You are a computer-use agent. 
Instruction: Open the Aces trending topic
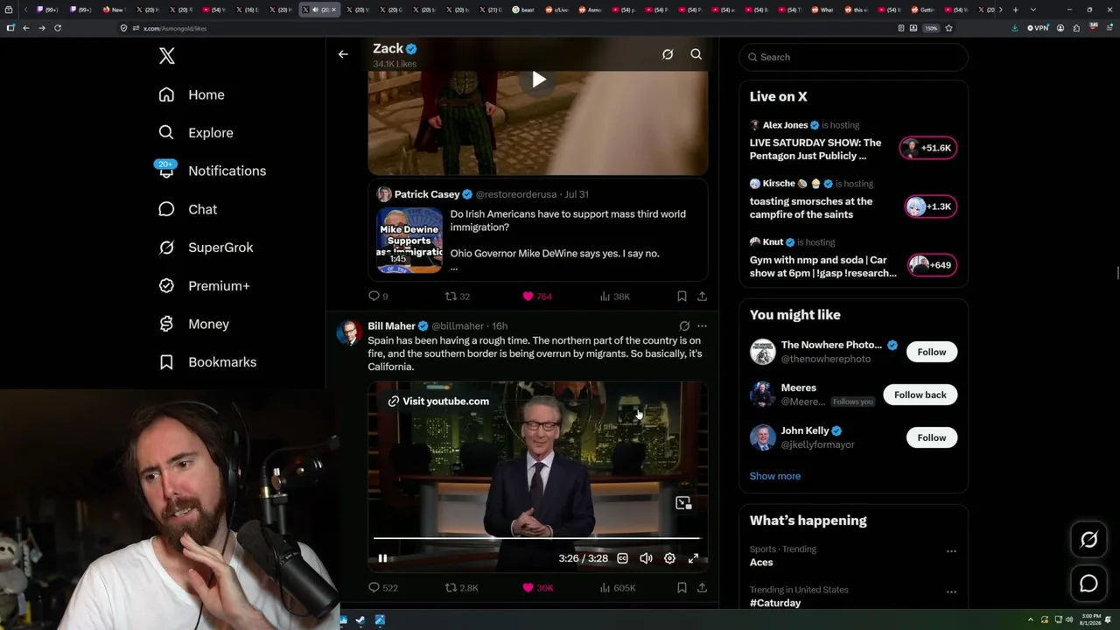point(761,563)
